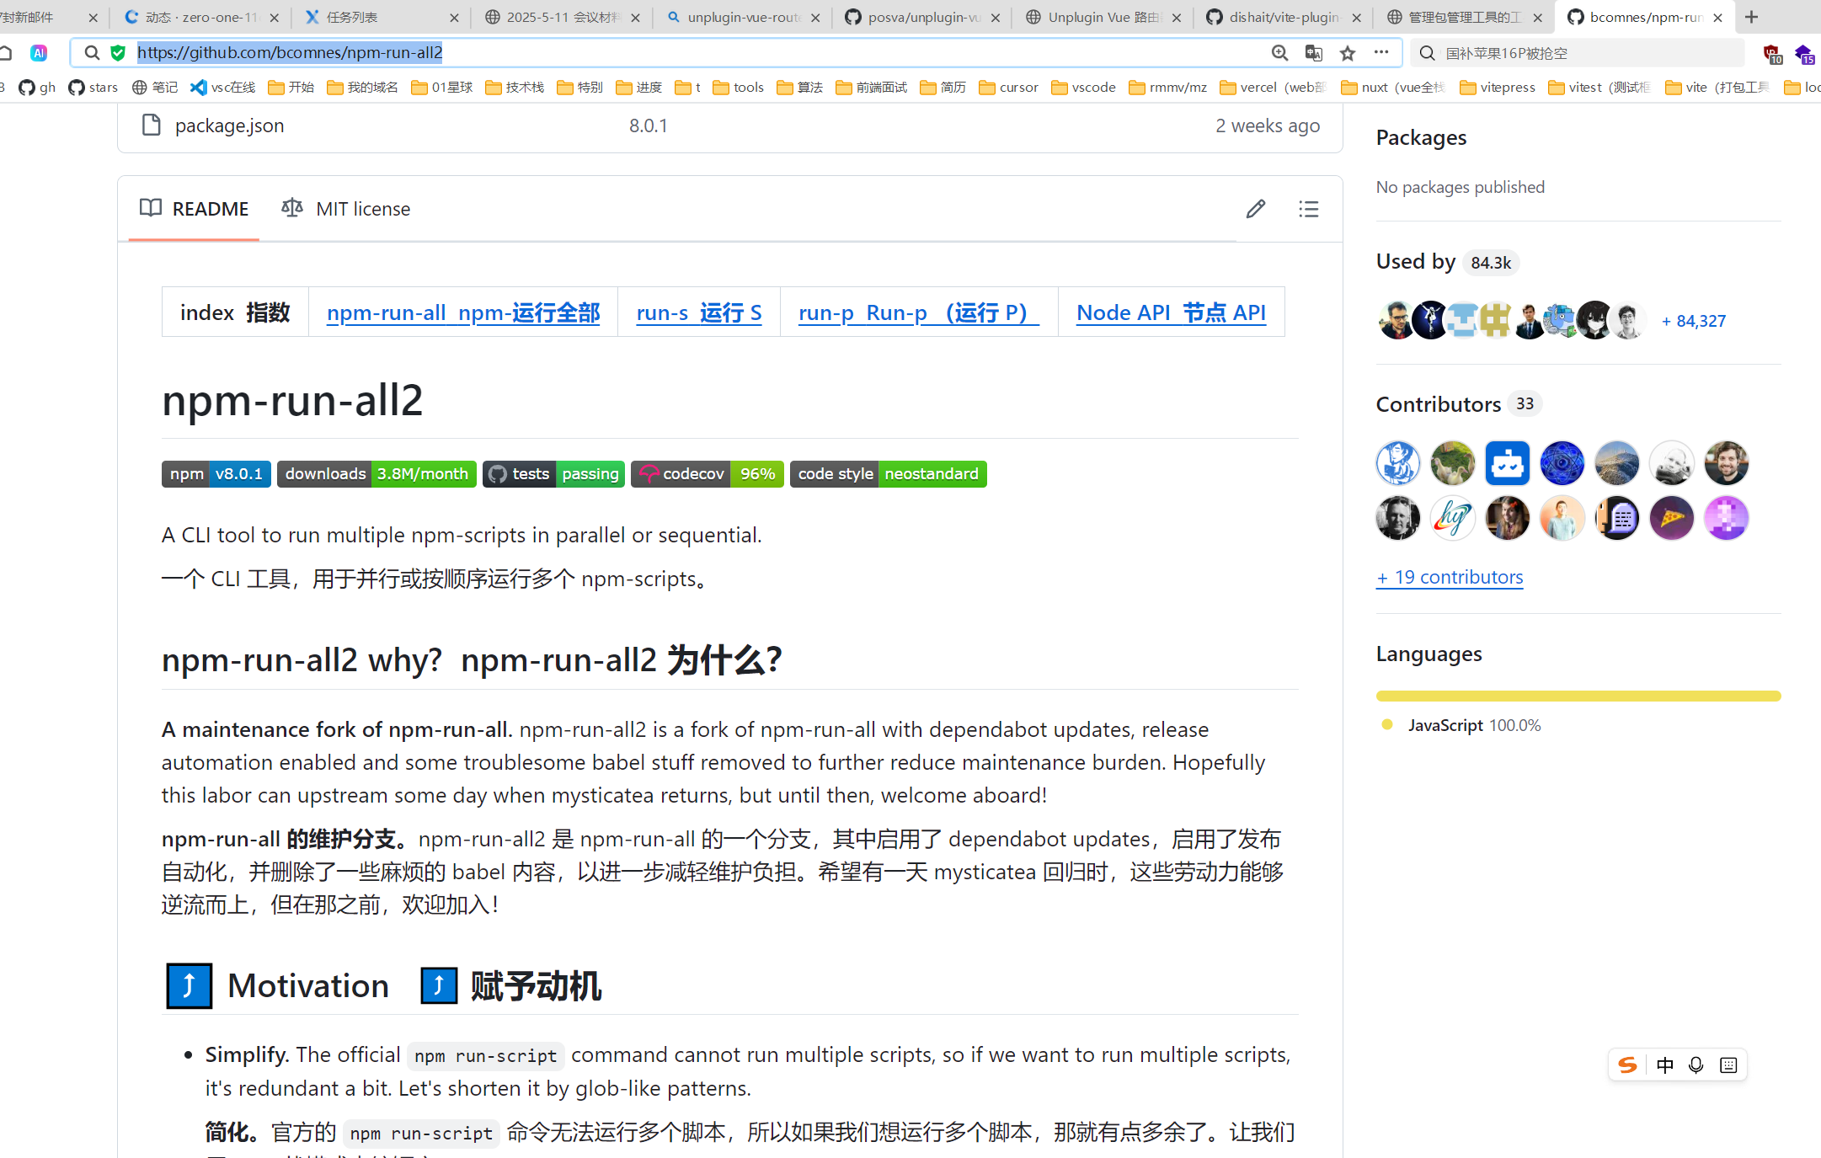
Task: Click the yellow JavaScript language bar
Action: pyautogui.click(x=1578, y=696)
